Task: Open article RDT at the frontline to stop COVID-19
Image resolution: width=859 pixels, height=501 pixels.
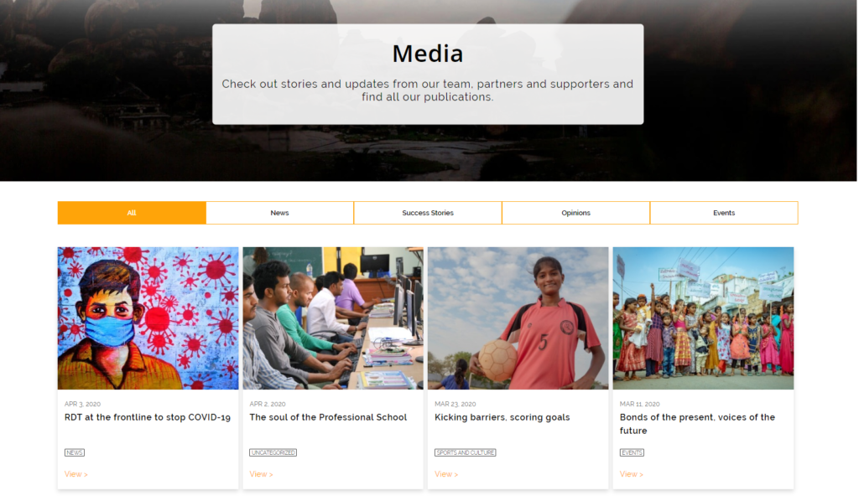Action: click(148, 417)
